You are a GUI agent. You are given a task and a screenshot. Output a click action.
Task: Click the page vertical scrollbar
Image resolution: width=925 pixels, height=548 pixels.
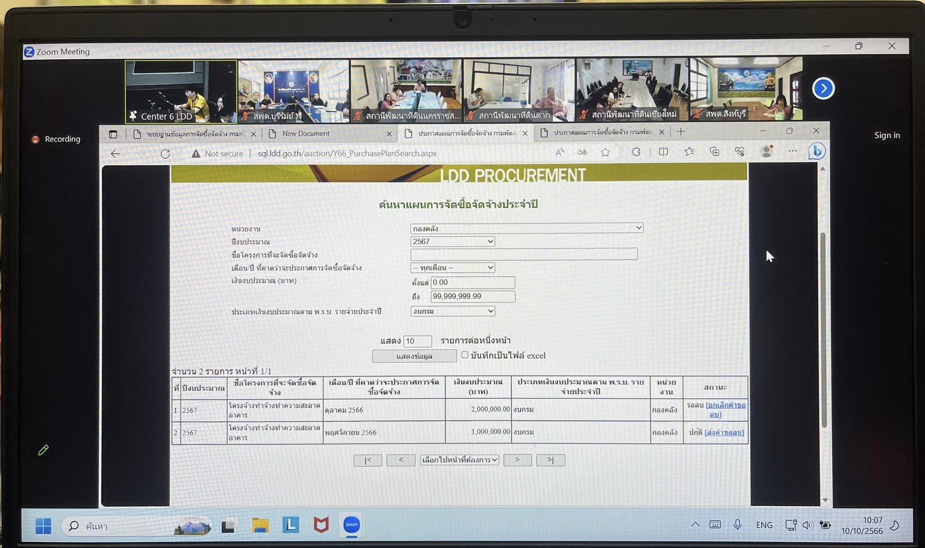pyautogui.click(x=823, y=330)
